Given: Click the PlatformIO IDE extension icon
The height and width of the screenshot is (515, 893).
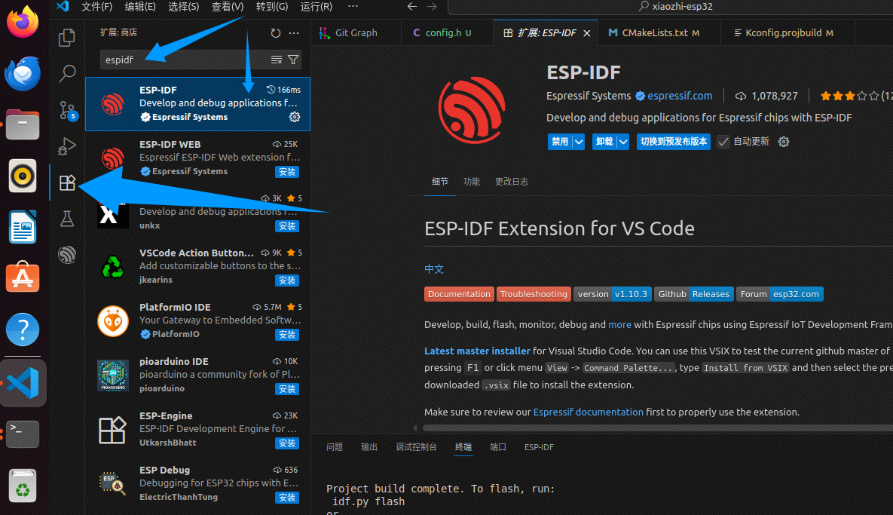Looking at the screenshot, I should [x=113, y=320].
